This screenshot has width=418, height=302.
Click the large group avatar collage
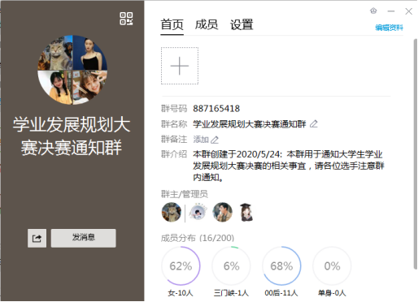(x=72, y=70)
